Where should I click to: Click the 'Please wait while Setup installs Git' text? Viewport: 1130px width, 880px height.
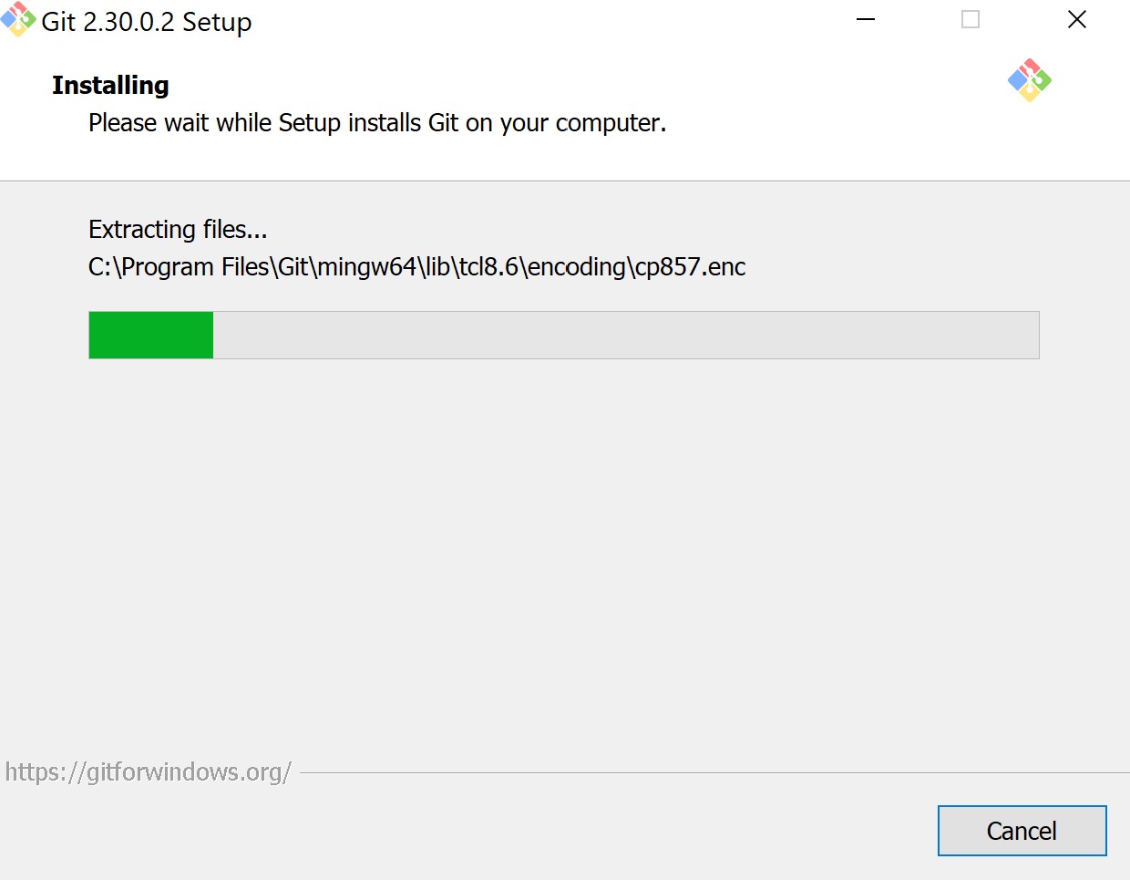click(x=273, y=123)
